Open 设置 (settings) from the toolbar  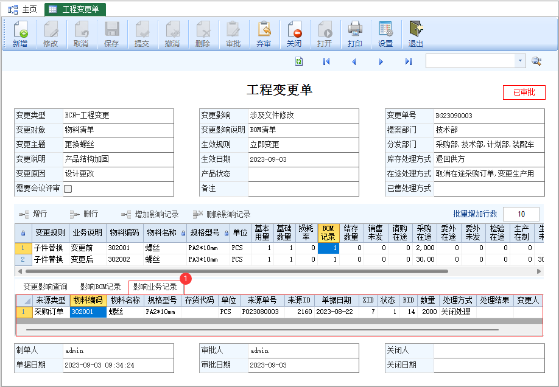pos(385,34)
